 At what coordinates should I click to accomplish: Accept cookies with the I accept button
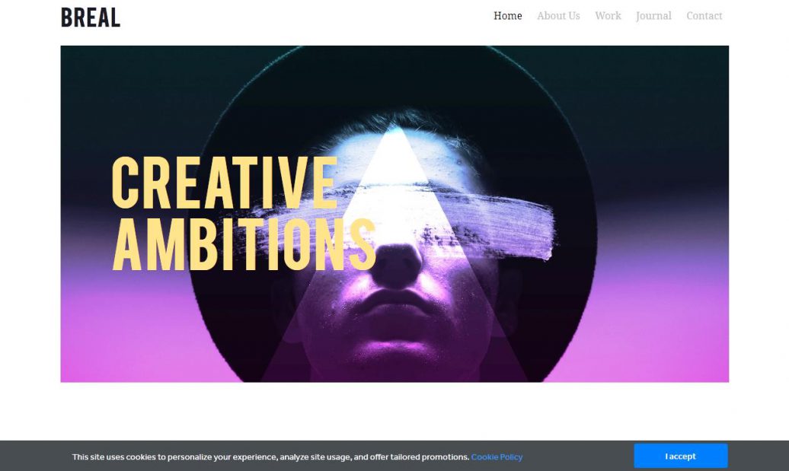click(x=680, y=456)
